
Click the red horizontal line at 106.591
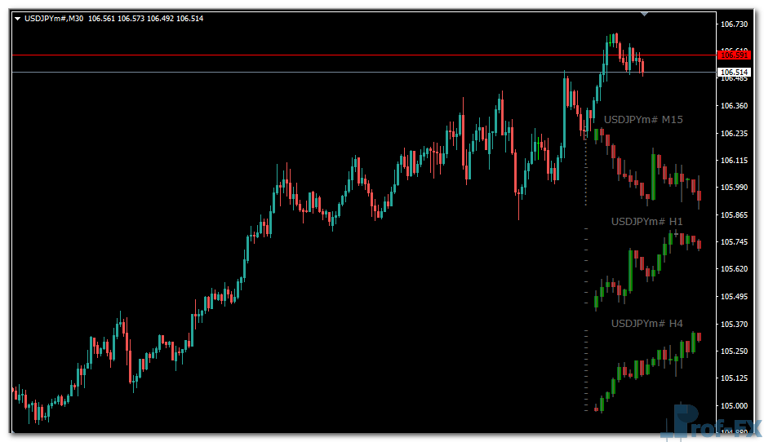[x=326, y=55]
